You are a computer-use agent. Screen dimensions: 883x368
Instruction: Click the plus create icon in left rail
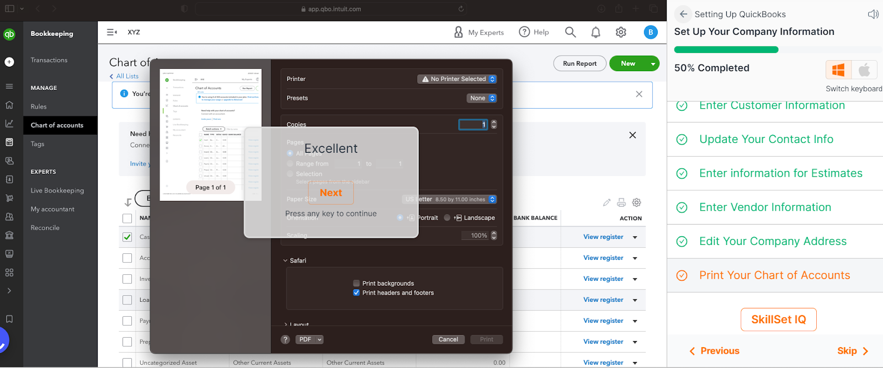click(9, 62)
